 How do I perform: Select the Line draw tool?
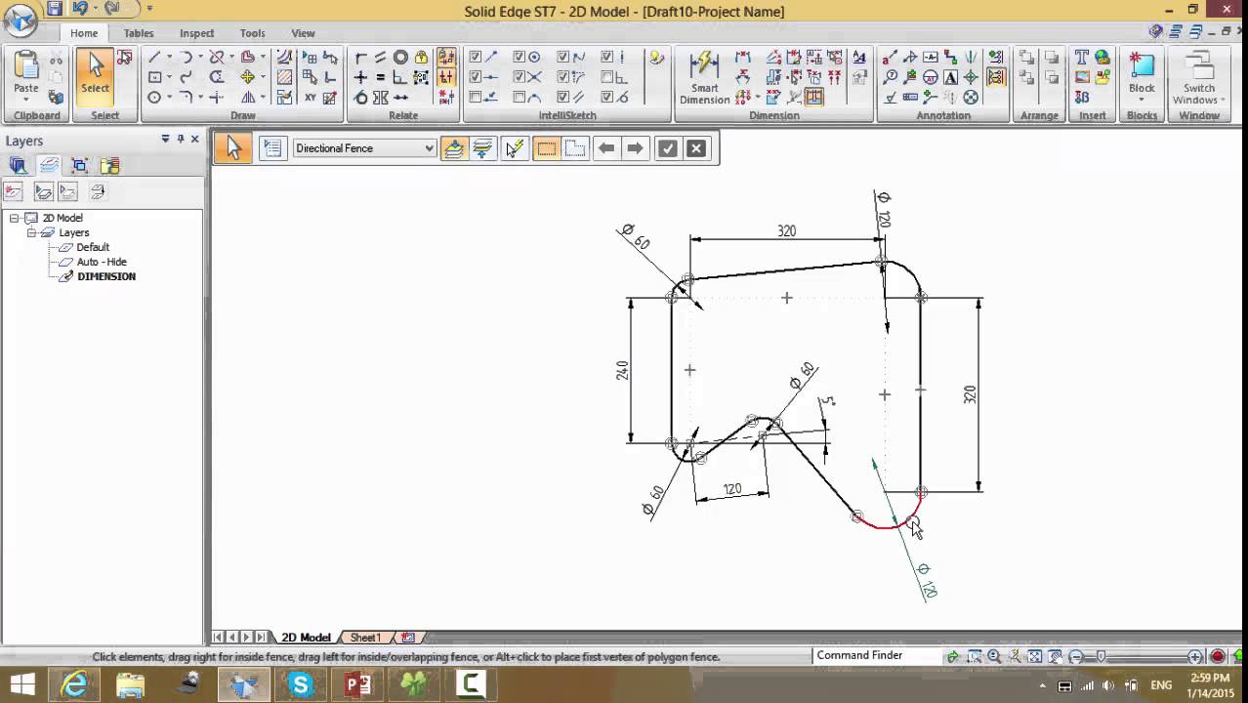154,58
